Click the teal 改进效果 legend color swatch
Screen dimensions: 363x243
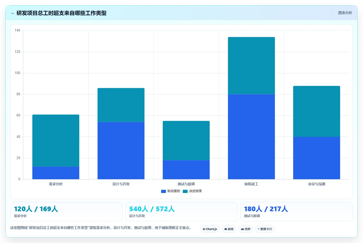tap(185, 191)
